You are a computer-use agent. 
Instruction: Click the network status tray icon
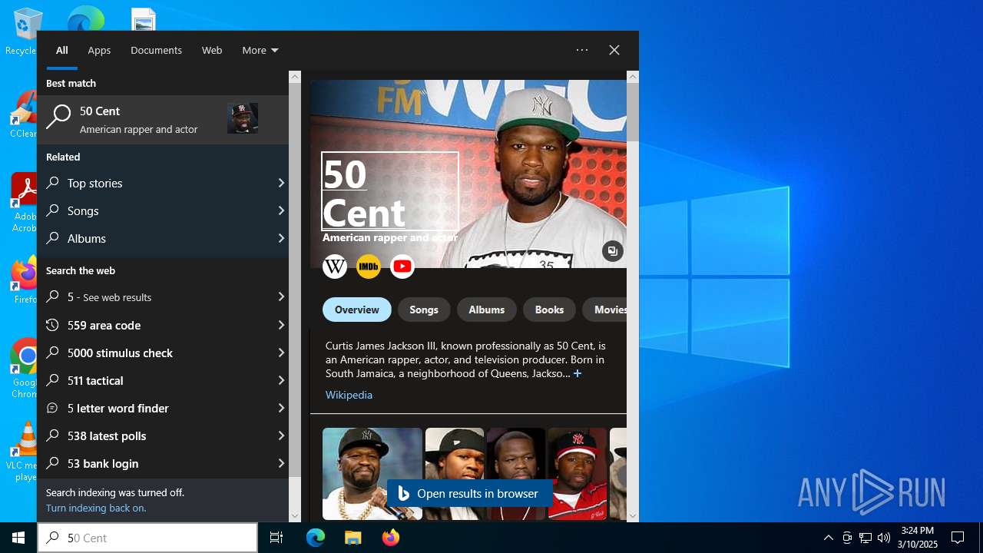pos(866,538)
